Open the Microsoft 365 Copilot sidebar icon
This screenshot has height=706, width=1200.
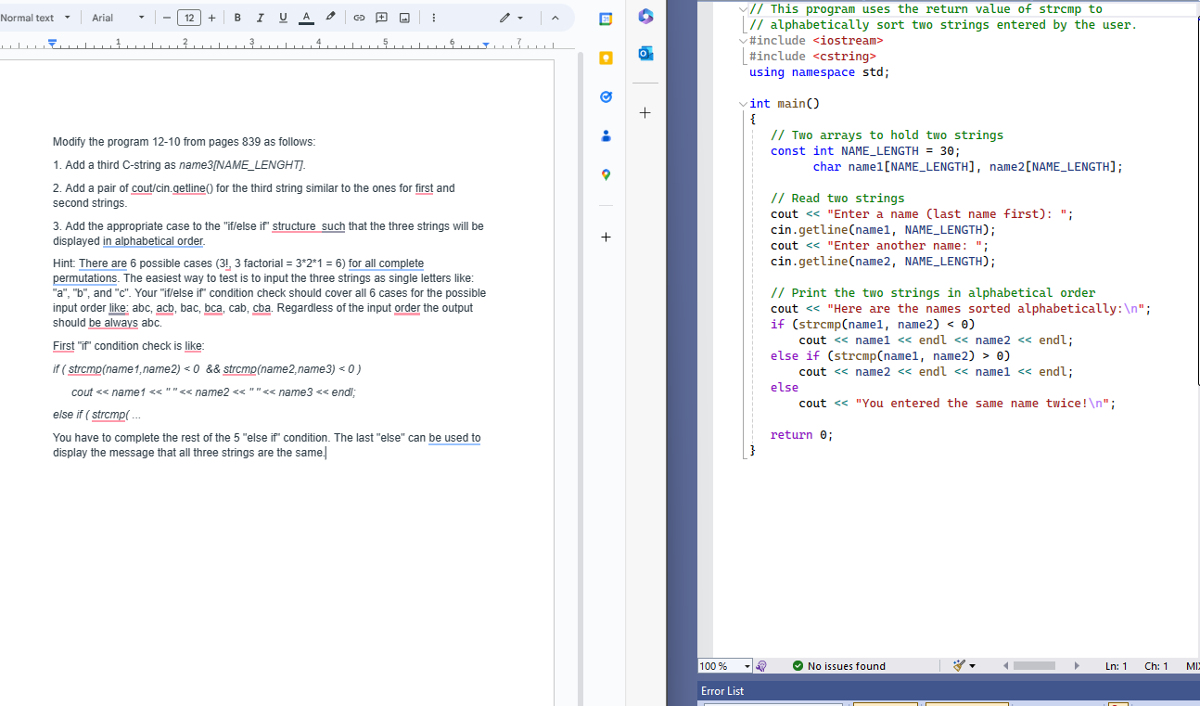645,17
